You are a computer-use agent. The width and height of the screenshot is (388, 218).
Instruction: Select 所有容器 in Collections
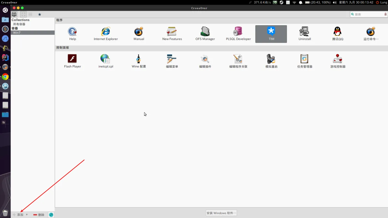19,24
